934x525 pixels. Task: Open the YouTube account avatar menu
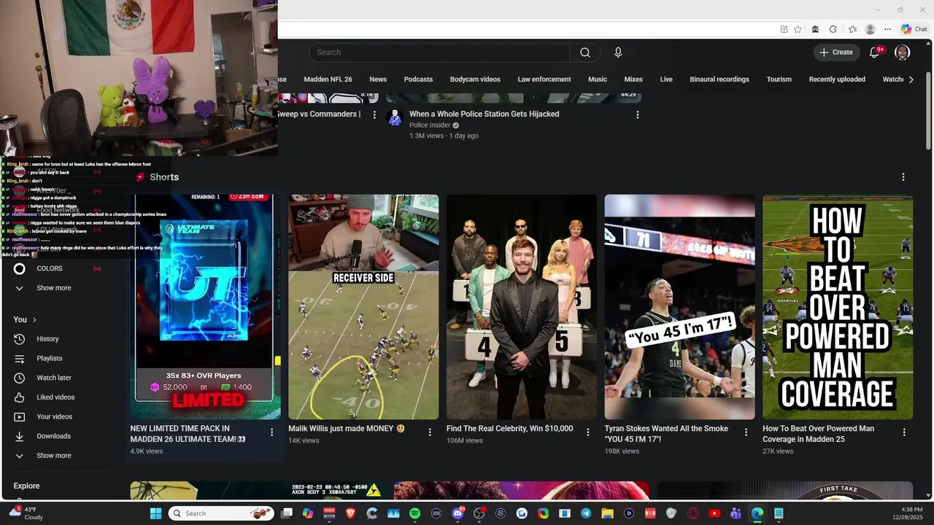pos(903,52)
